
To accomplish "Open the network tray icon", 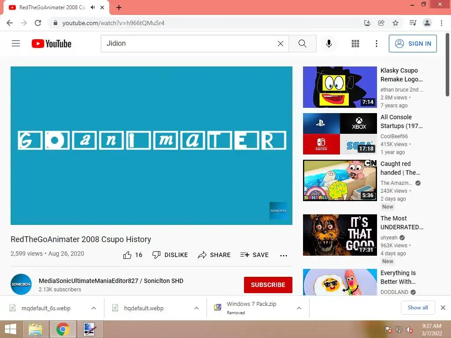I will click(399, 330).
